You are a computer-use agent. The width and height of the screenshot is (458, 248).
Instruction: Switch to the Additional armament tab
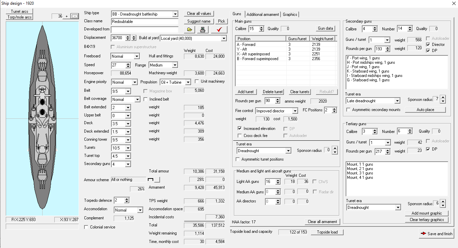263,15
